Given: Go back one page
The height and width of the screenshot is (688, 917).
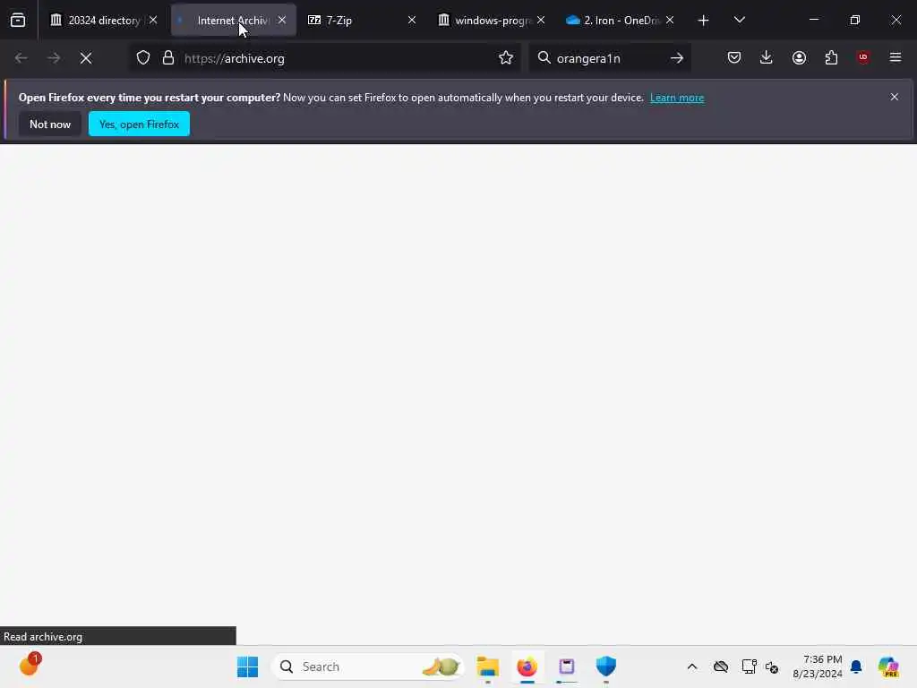Looking at the screenshot, I should [x=21, y=58].
